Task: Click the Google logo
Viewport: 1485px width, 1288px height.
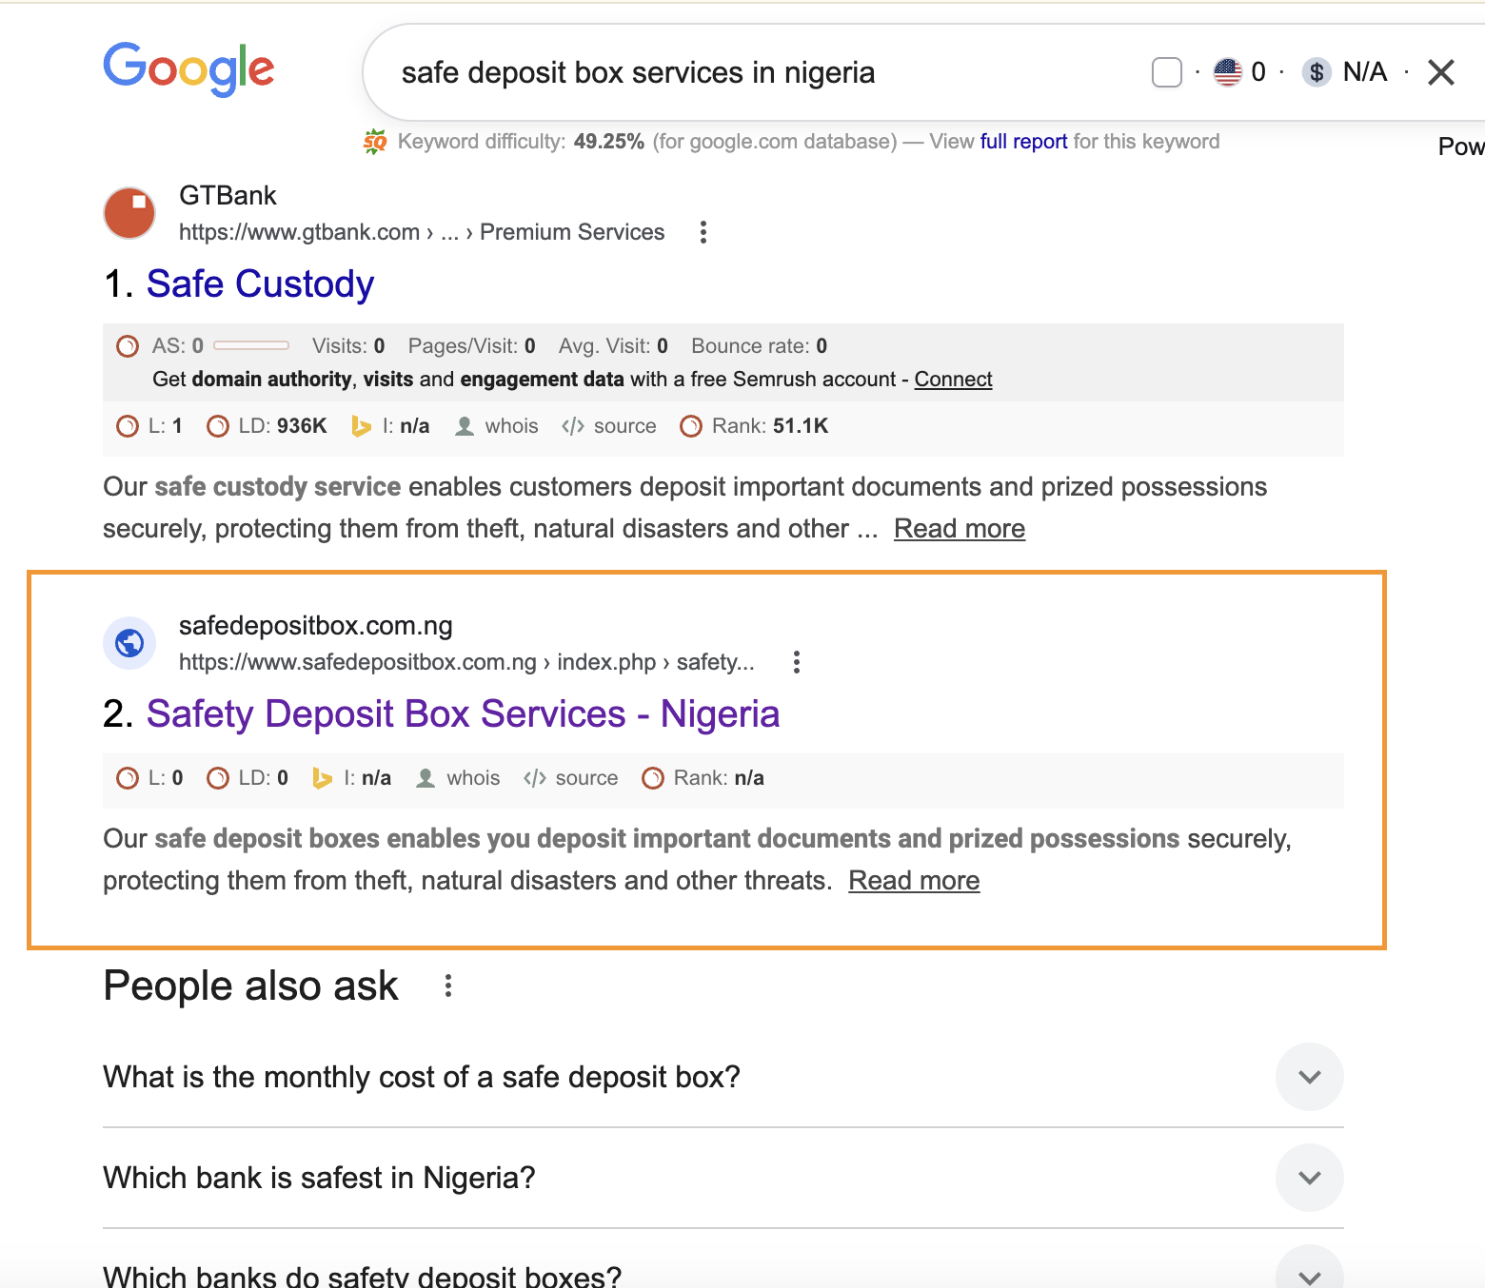Action: point(188,68)
